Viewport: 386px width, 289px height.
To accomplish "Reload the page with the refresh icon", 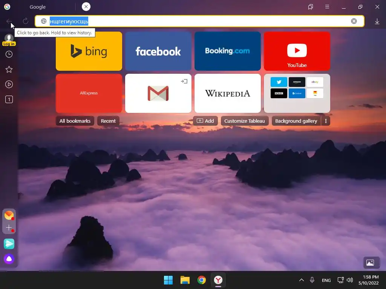I will point(26,21).
